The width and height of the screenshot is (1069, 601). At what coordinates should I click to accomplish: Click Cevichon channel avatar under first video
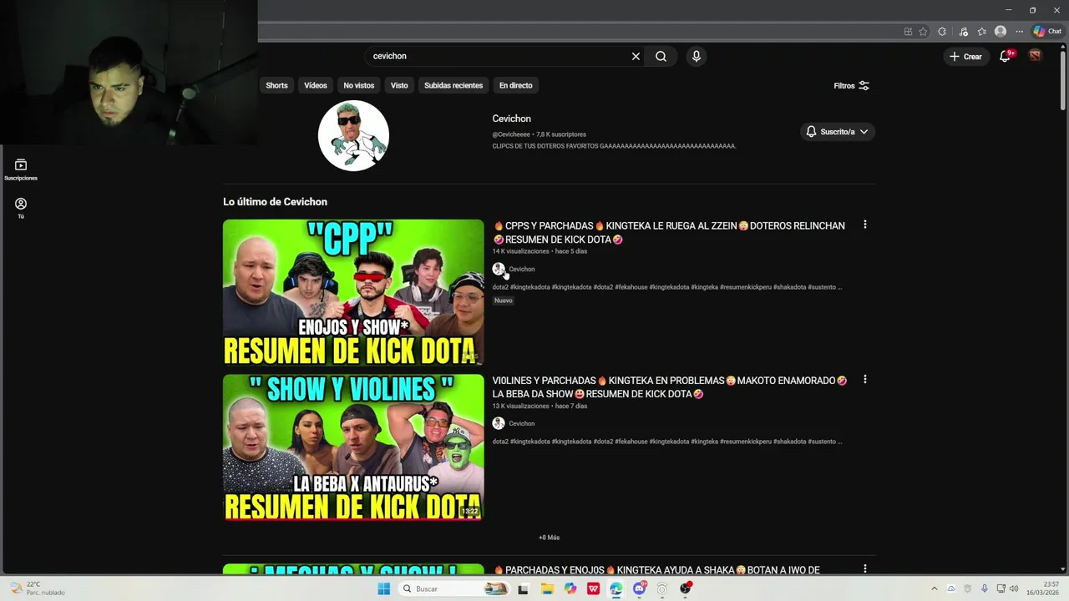pos(499,269)
